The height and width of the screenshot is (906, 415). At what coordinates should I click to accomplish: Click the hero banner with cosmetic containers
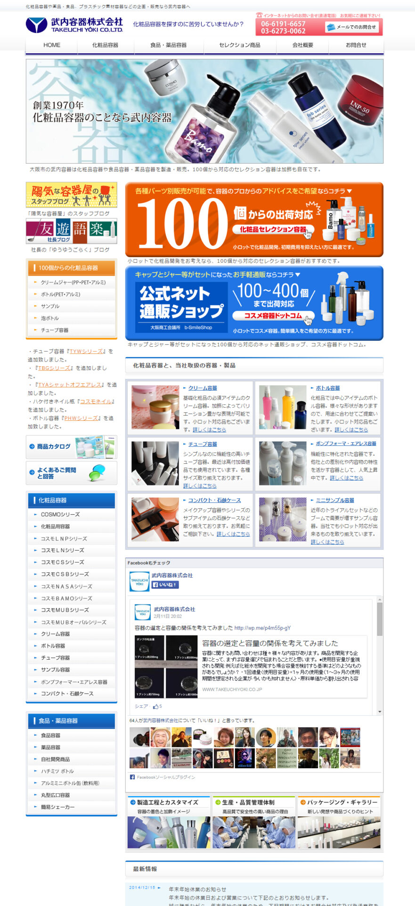(x=204, y=111)
